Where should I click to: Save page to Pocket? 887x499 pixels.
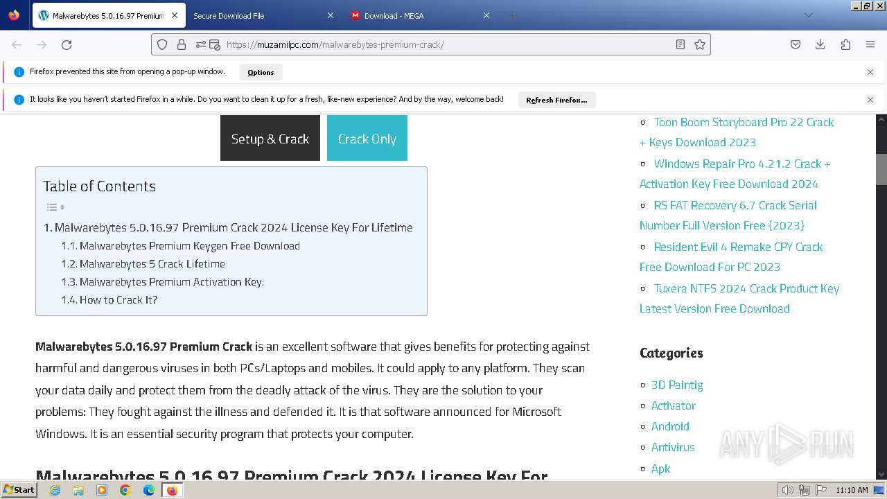(x=796, y=44)
